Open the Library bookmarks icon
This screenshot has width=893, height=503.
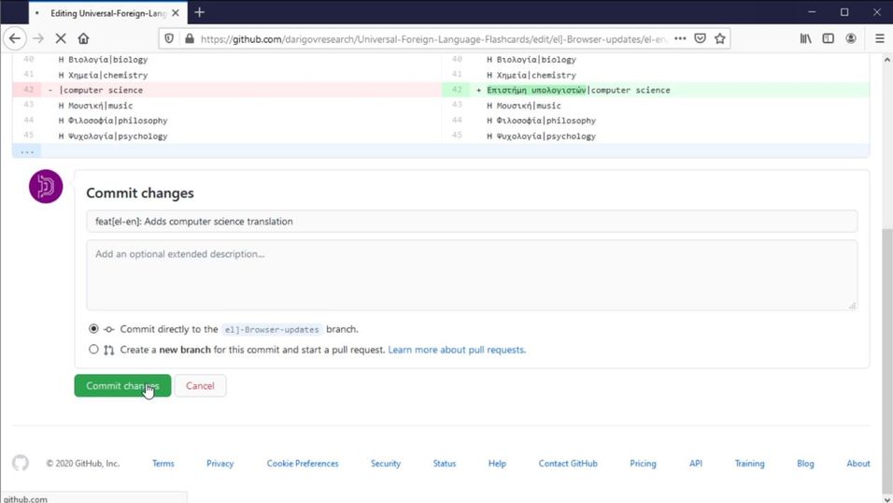[806, 38]
